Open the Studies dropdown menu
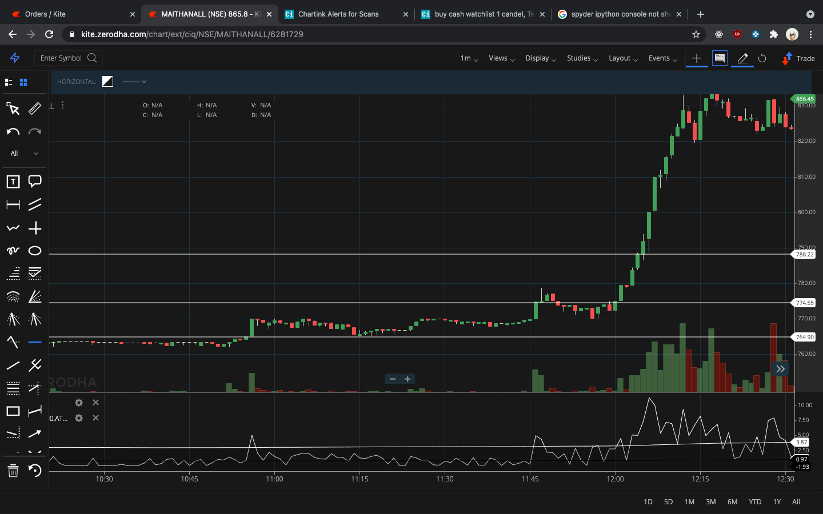The width and height of the screenshot is (823, 514). point(579,58)
